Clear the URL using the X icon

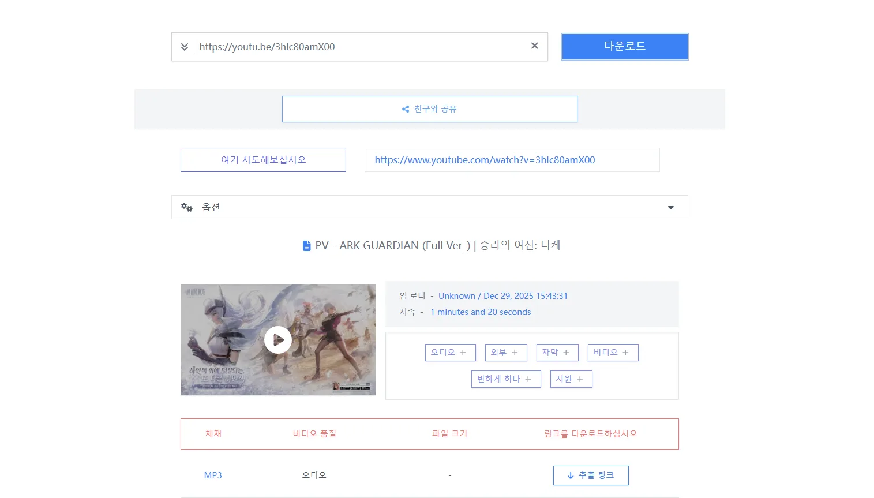pos(534,46)
